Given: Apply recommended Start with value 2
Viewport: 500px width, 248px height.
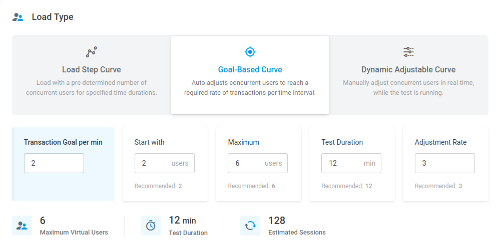Looking at the screenshot, I should click(180, 186).
